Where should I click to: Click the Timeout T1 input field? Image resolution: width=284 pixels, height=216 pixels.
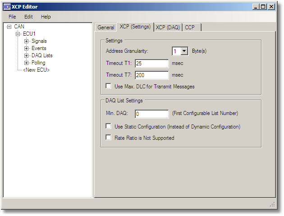(151, 64)
